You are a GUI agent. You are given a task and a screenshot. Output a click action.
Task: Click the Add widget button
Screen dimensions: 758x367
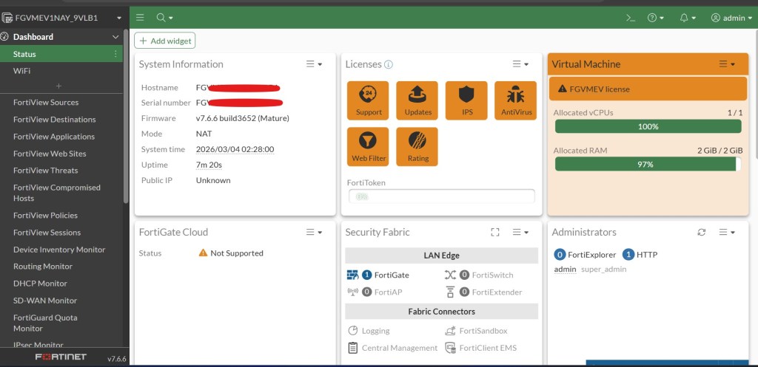point(165,41)
